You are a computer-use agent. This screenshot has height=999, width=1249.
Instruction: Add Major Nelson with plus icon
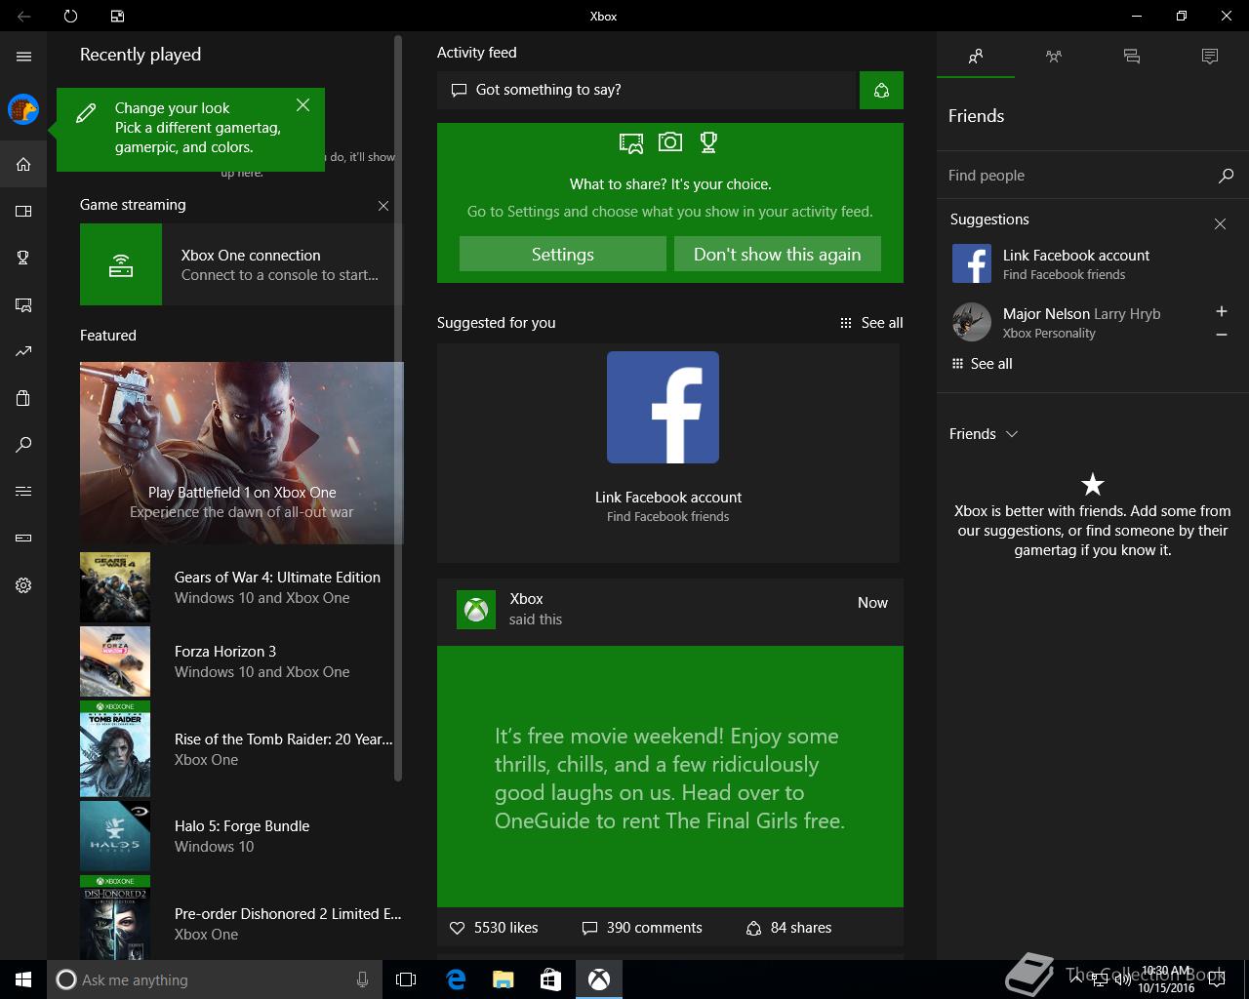(x=1221, y=311)
